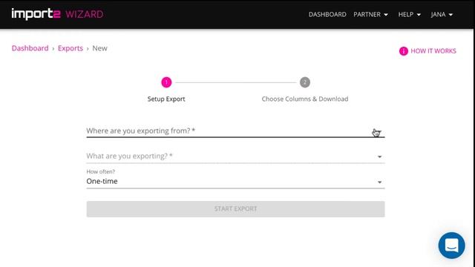
Task: Click Choose Columns & Download step label
Action: coord(305,99)
